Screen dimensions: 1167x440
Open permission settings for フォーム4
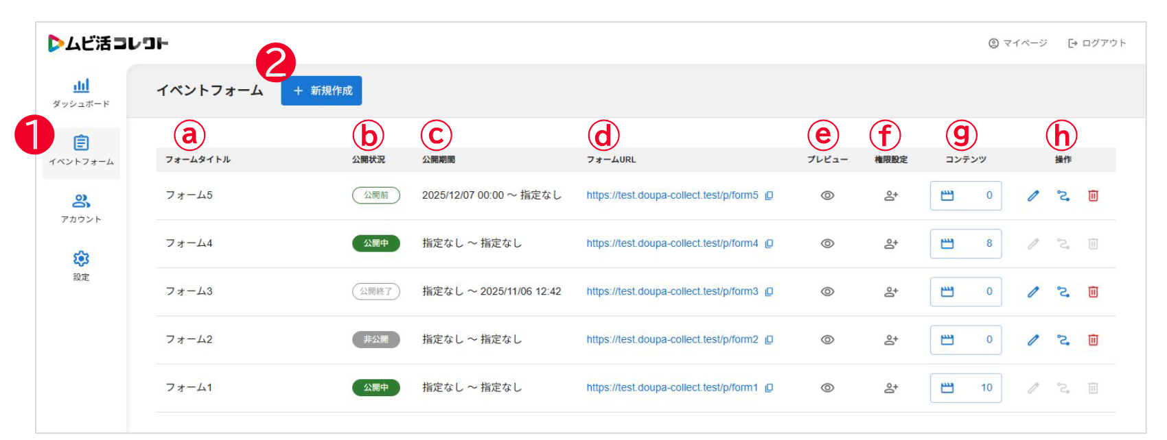[x=891, y=243]
